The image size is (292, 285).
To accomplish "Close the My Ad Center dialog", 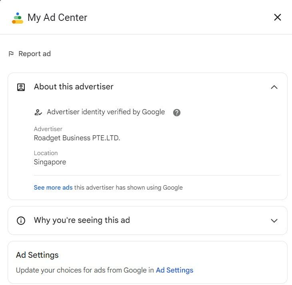I will tap(277, 17).
